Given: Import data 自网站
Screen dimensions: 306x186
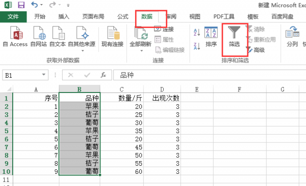Looking at the screenshot, I should tap(39, 37).
